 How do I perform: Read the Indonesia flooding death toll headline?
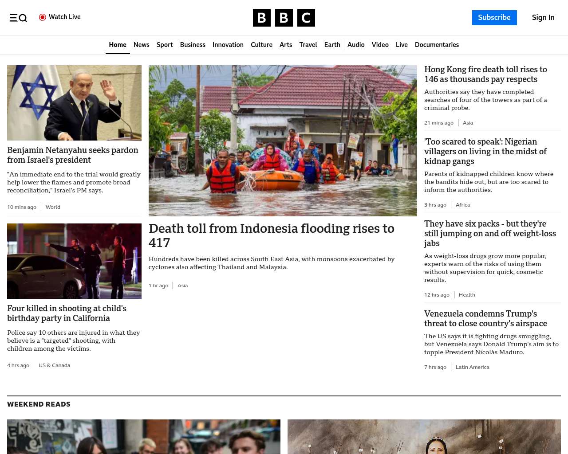point(271,235)
